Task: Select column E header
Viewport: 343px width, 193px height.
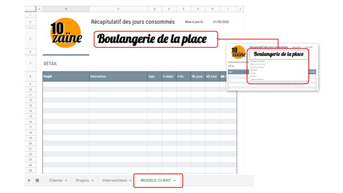Action: [169, 9]
